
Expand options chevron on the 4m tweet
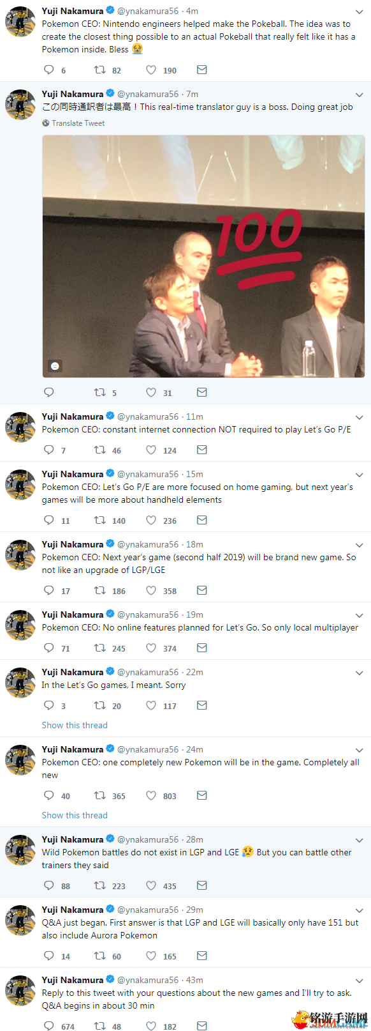[359, 11]
